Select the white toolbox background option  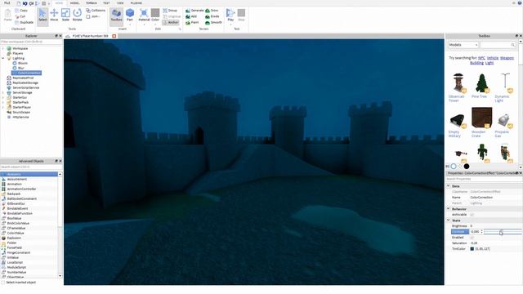454,166
